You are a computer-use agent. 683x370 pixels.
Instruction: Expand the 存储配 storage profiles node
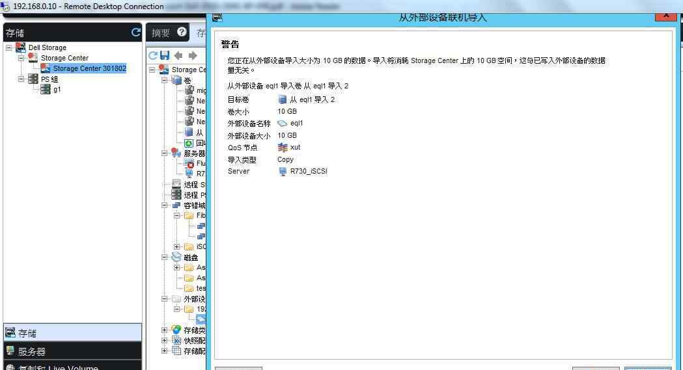point(164,351)
